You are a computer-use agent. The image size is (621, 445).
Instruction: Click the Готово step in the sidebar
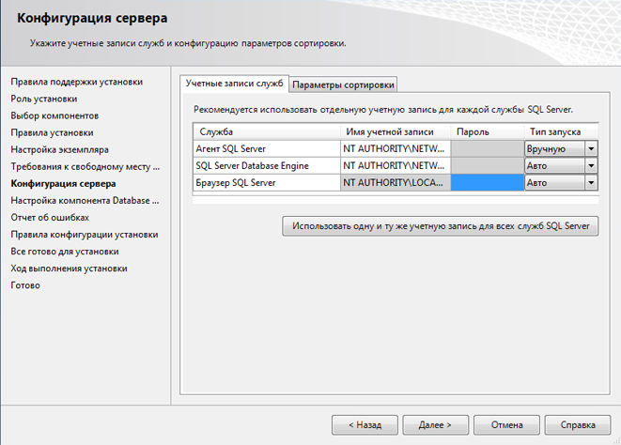[25, 285]
